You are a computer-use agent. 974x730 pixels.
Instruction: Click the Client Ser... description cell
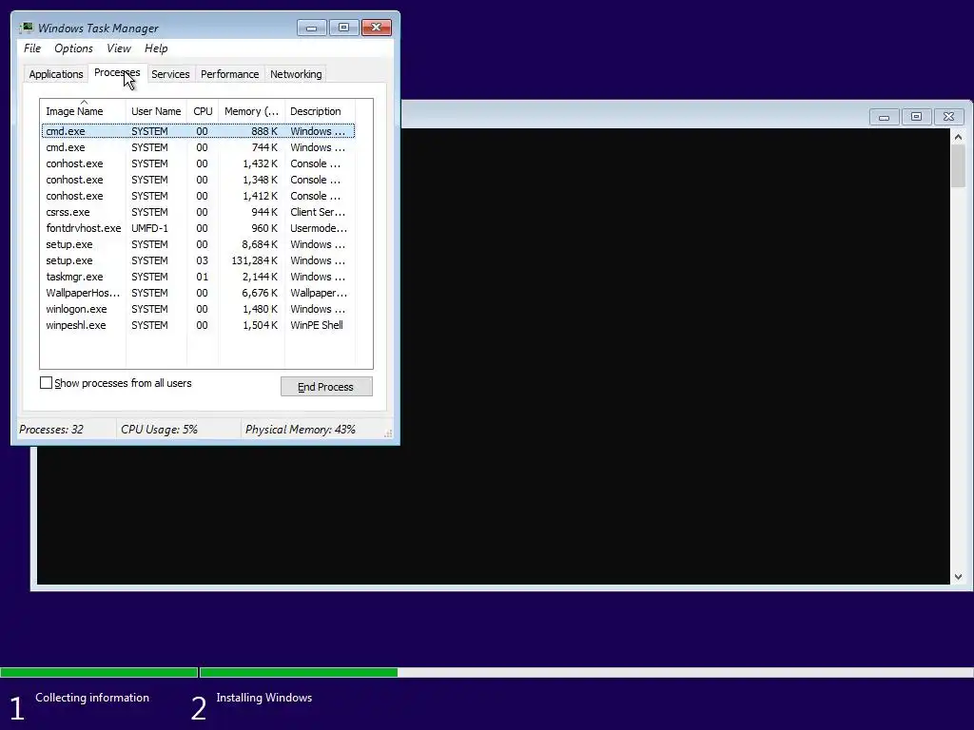(318, 212)
